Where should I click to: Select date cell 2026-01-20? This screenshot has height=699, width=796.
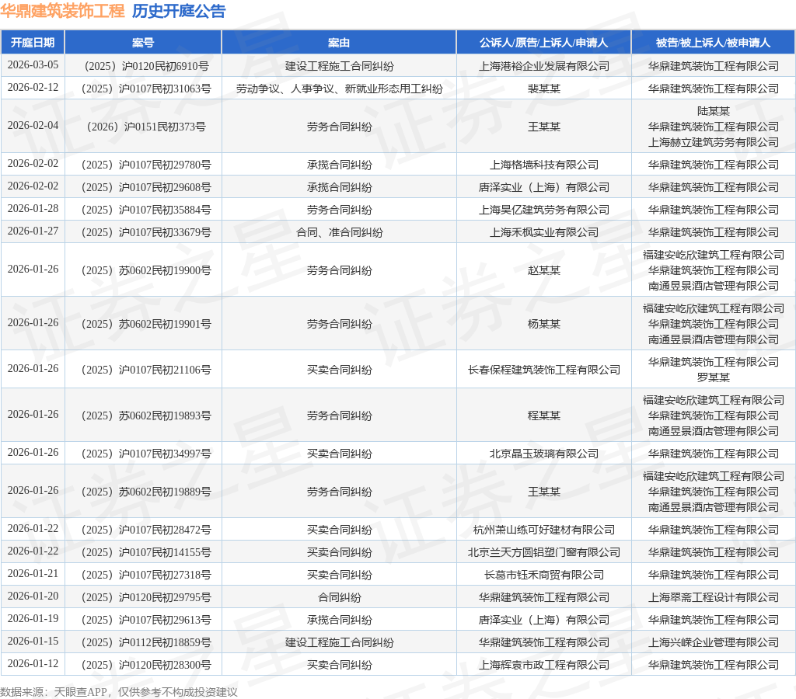(x=33, y=596)
